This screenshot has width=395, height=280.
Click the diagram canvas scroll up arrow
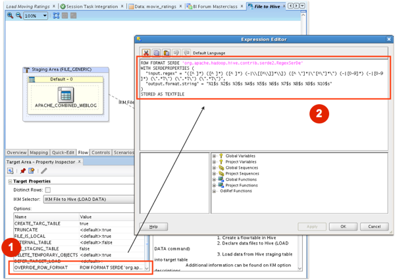(x=303, y=15)
